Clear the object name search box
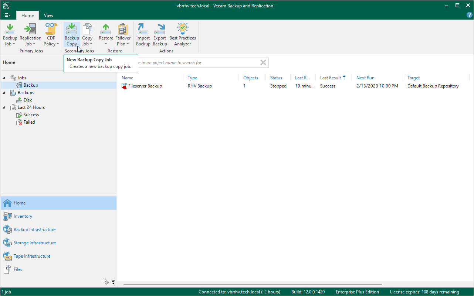474x296 pixels. click(x=263, y=63)
